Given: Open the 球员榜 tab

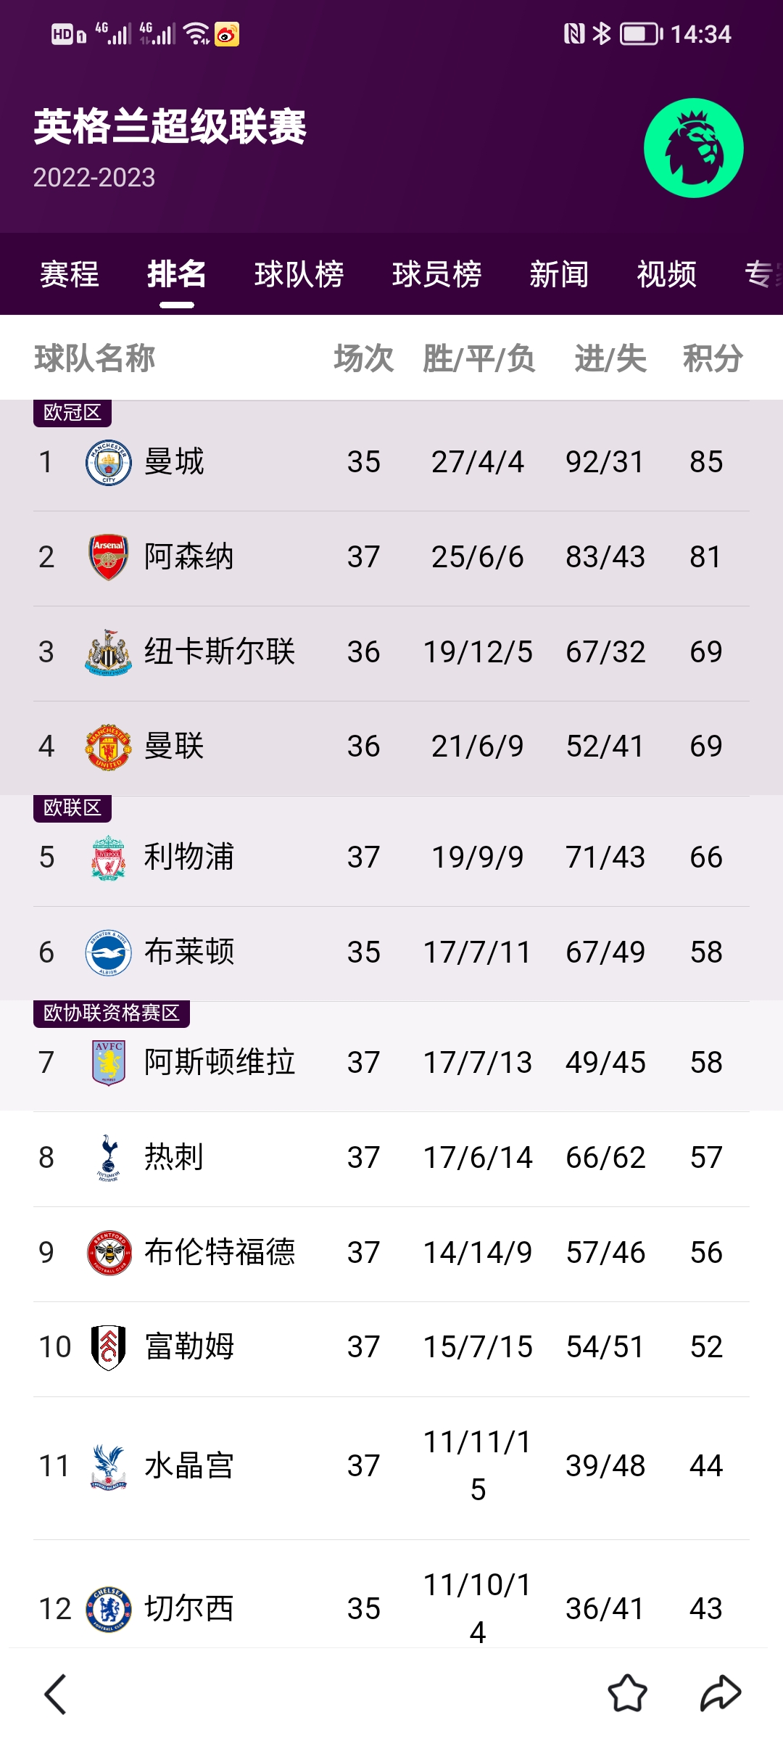Looking at the screenshot, I should tap(436, 274).
